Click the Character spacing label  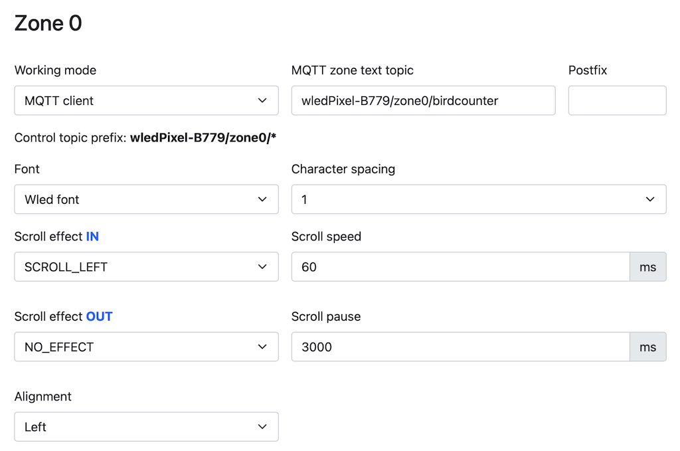pyautogui.click(x=343, y=169)
